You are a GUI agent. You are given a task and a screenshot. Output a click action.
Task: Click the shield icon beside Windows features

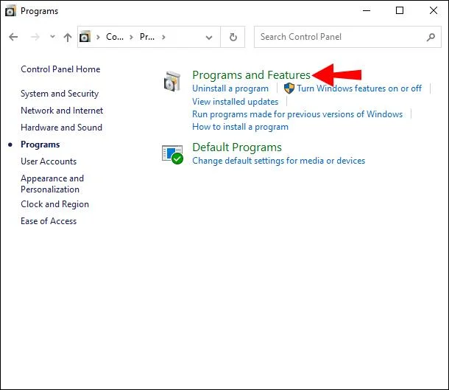pos(289,88)
